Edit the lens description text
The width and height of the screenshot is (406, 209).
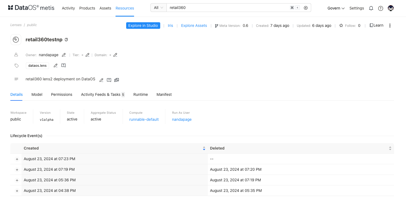point(101,80)
